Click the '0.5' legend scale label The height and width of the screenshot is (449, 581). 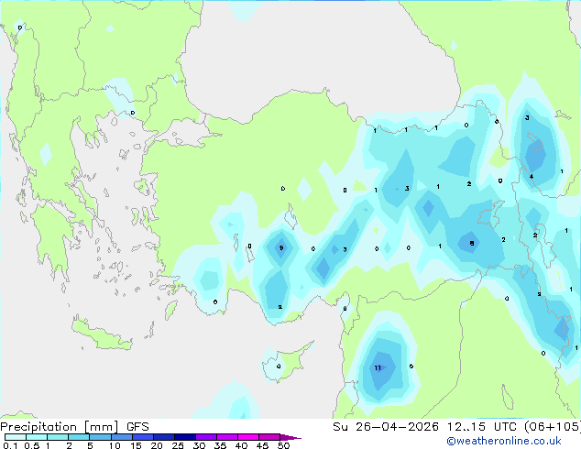[31, 445]
